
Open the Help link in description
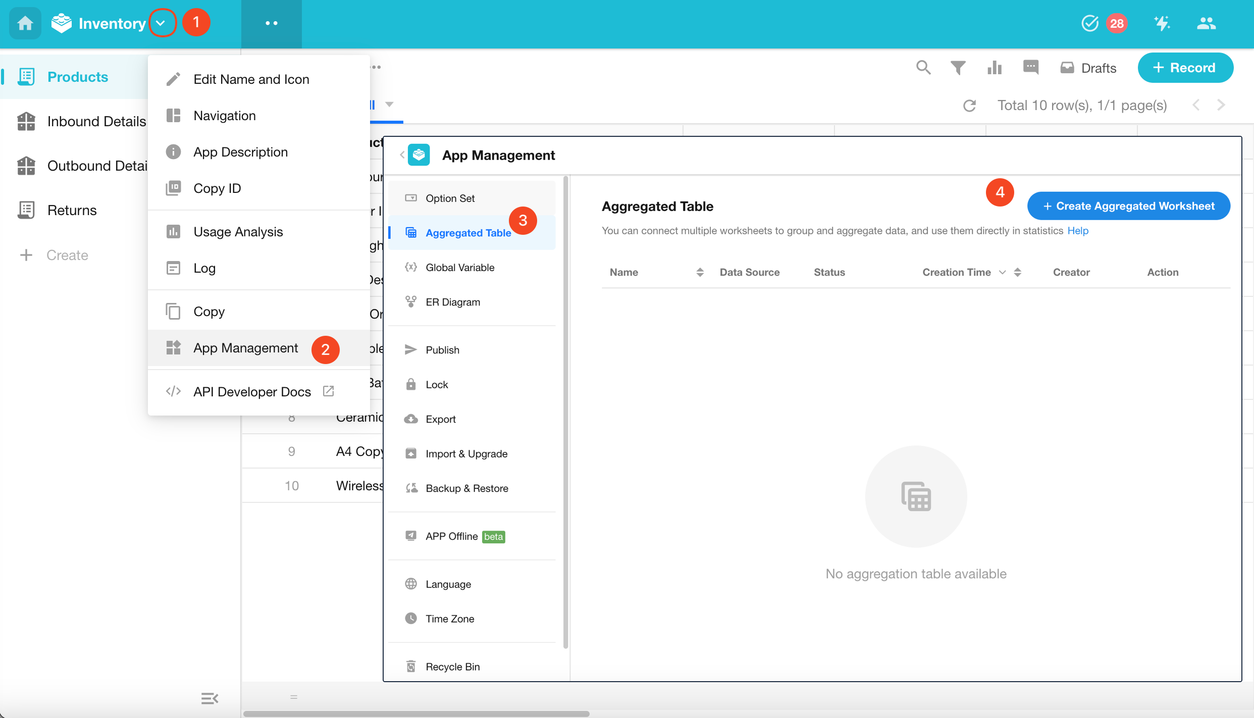pos(1077,231)
